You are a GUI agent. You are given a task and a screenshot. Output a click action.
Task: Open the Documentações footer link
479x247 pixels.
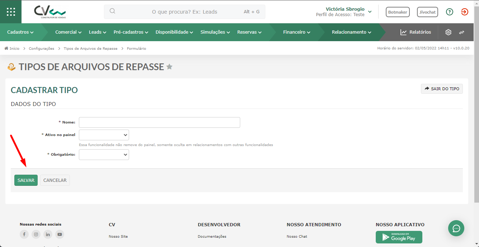pos(212,237)
